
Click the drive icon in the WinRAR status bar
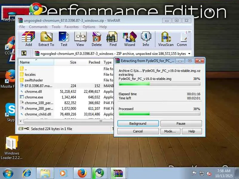point(21,129)
